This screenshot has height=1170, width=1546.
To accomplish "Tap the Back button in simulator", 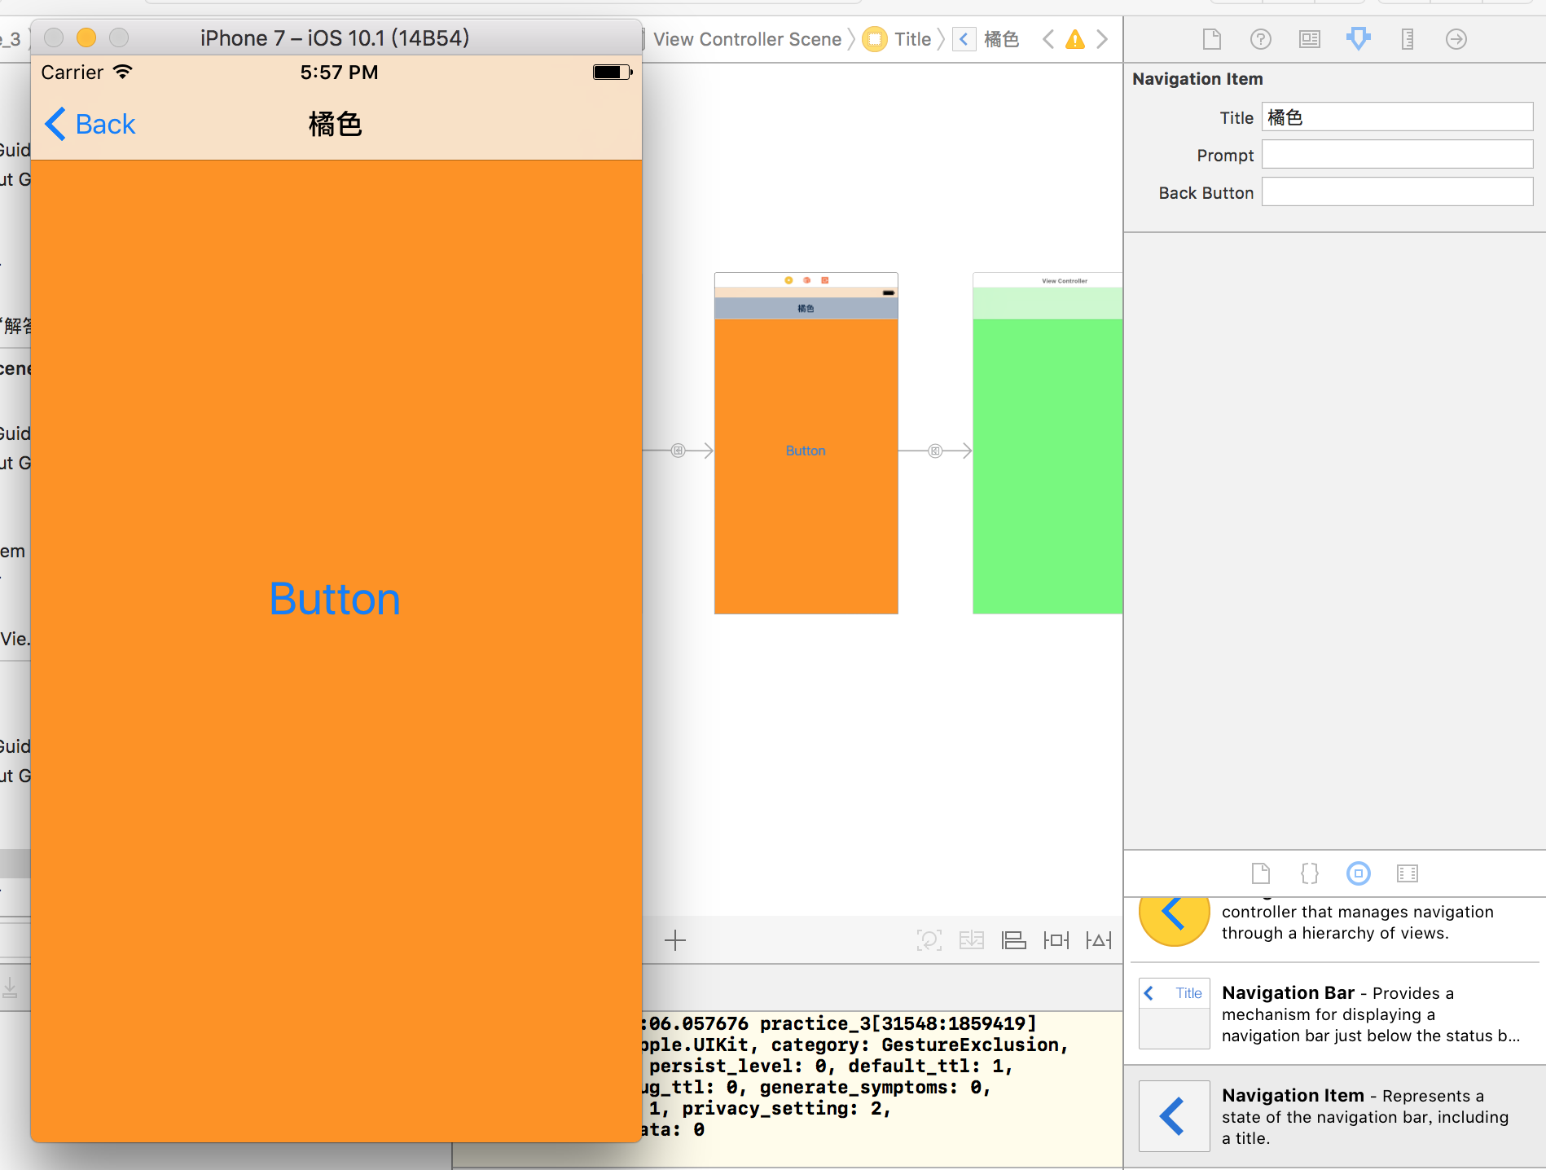I will [90, 124].
